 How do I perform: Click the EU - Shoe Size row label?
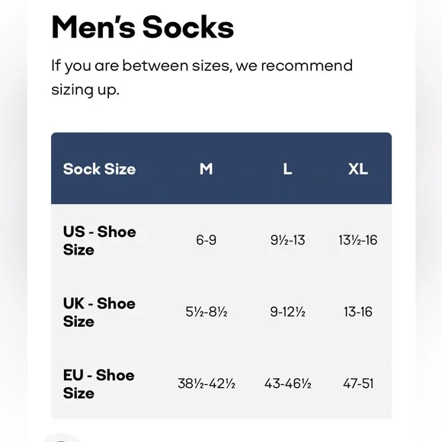point(98,384)
